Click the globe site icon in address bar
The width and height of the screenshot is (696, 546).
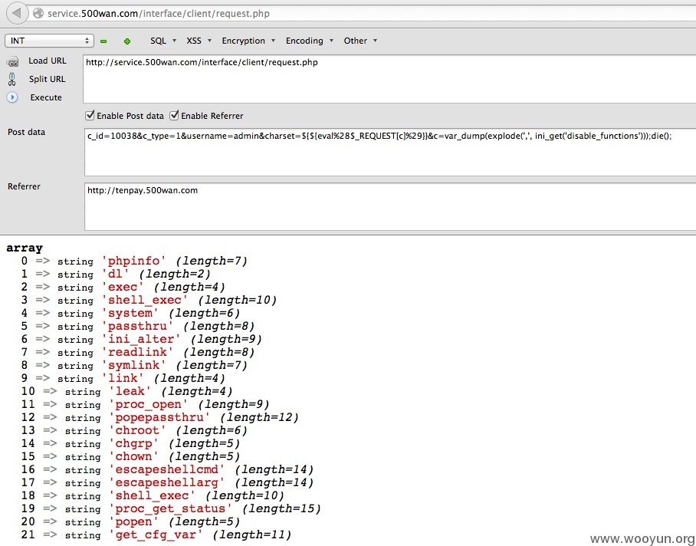[x=38, y=13]
